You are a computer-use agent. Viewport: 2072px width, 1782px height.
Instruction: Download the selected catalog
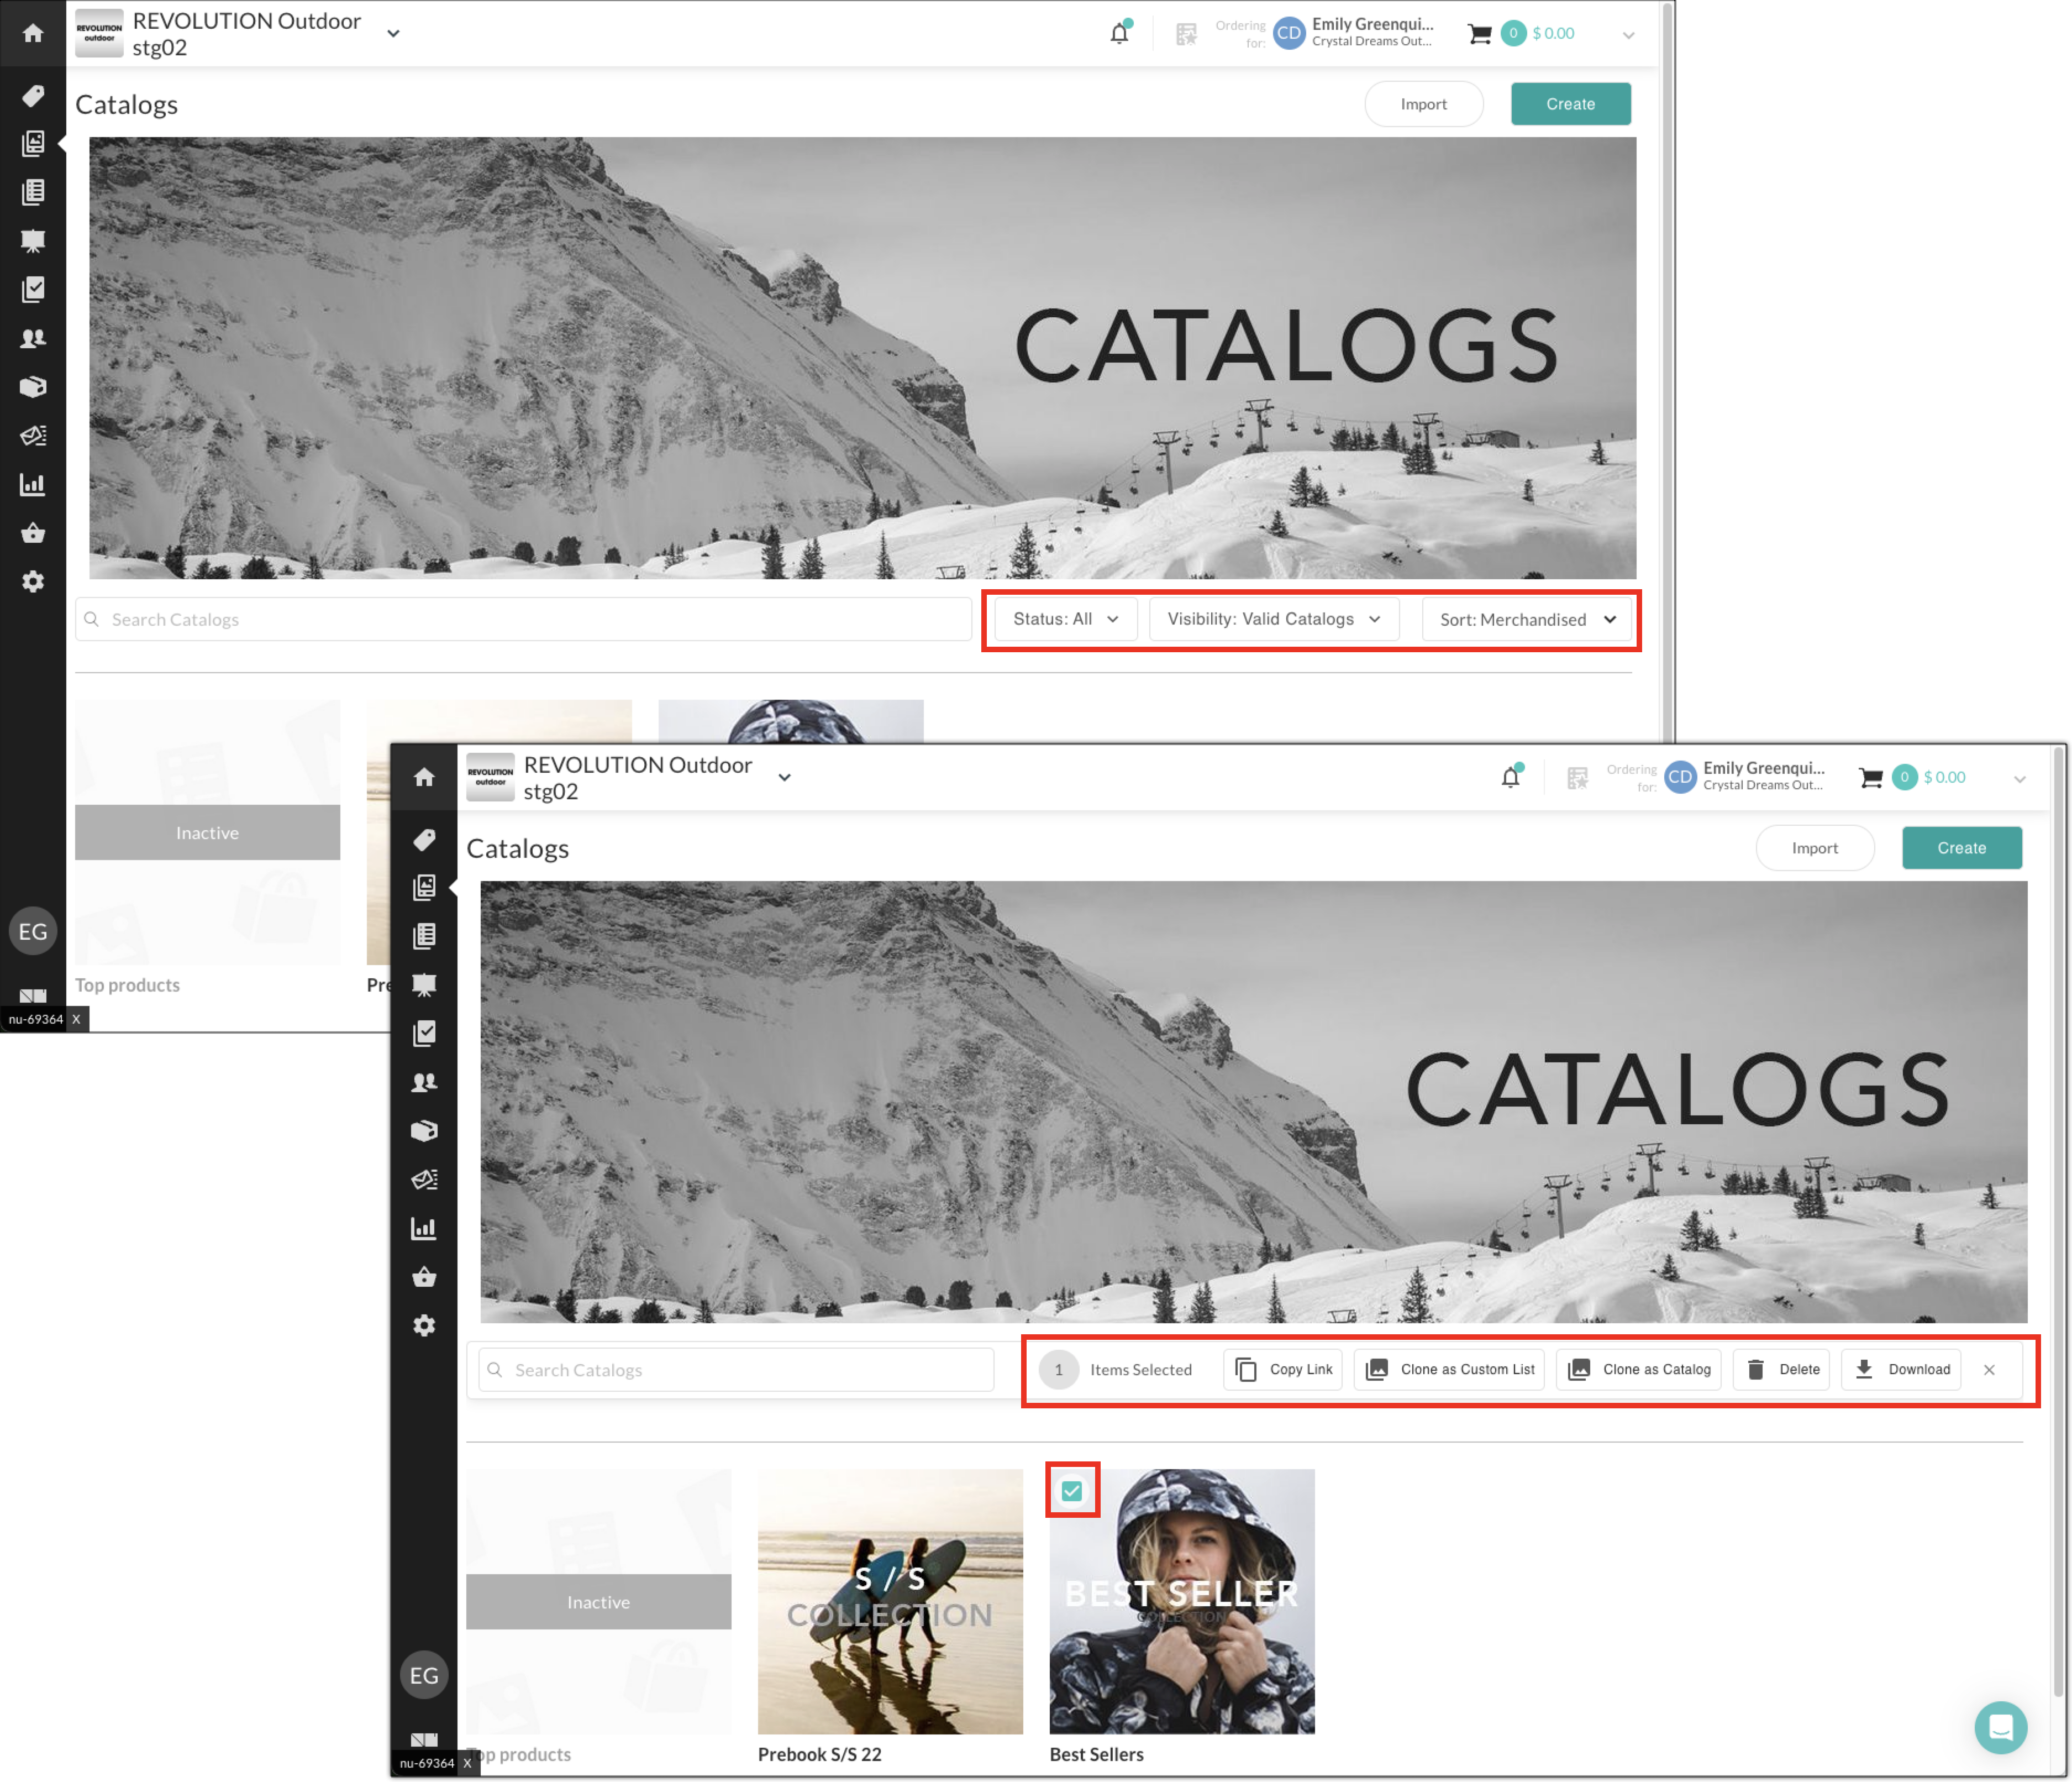(1901, 1370)
